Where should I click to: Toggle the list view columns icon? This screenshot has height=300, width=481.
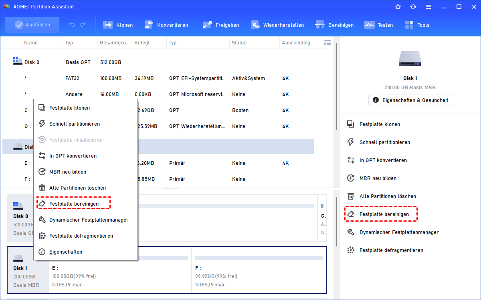coord(327,42)
